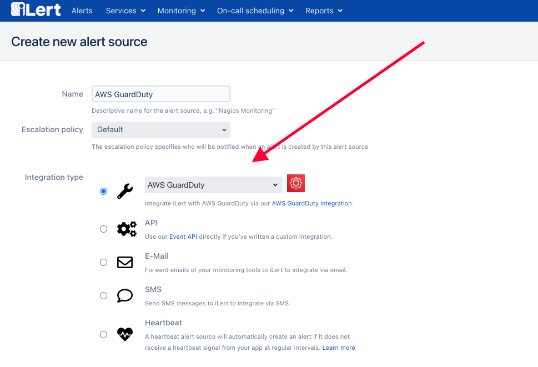538x367 pixels.
Task: Click the E-Mail envelope icon
Action: pos(125,263)
